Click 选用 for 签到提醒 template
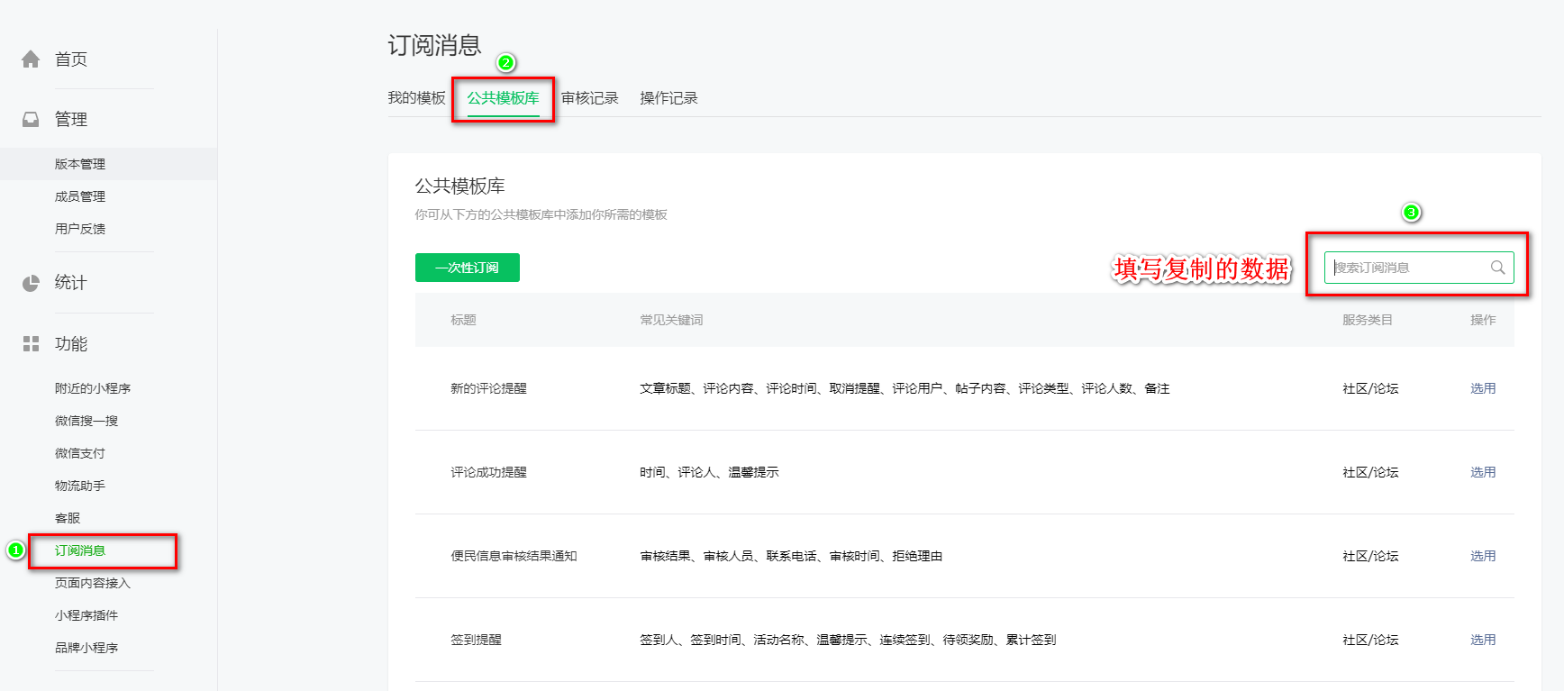 tap(1482, 640)
